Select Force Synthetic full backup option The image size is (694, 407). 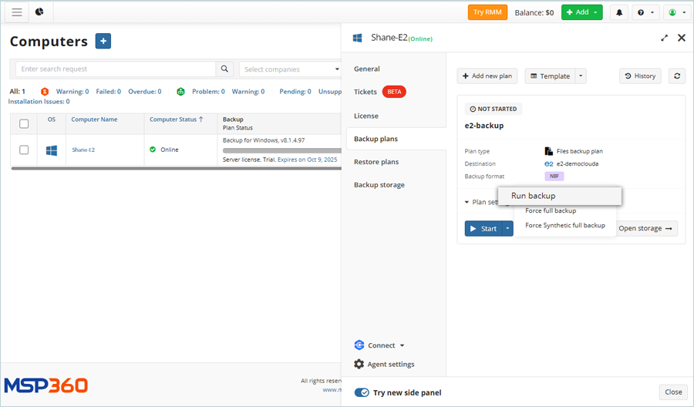pos(564,225)
